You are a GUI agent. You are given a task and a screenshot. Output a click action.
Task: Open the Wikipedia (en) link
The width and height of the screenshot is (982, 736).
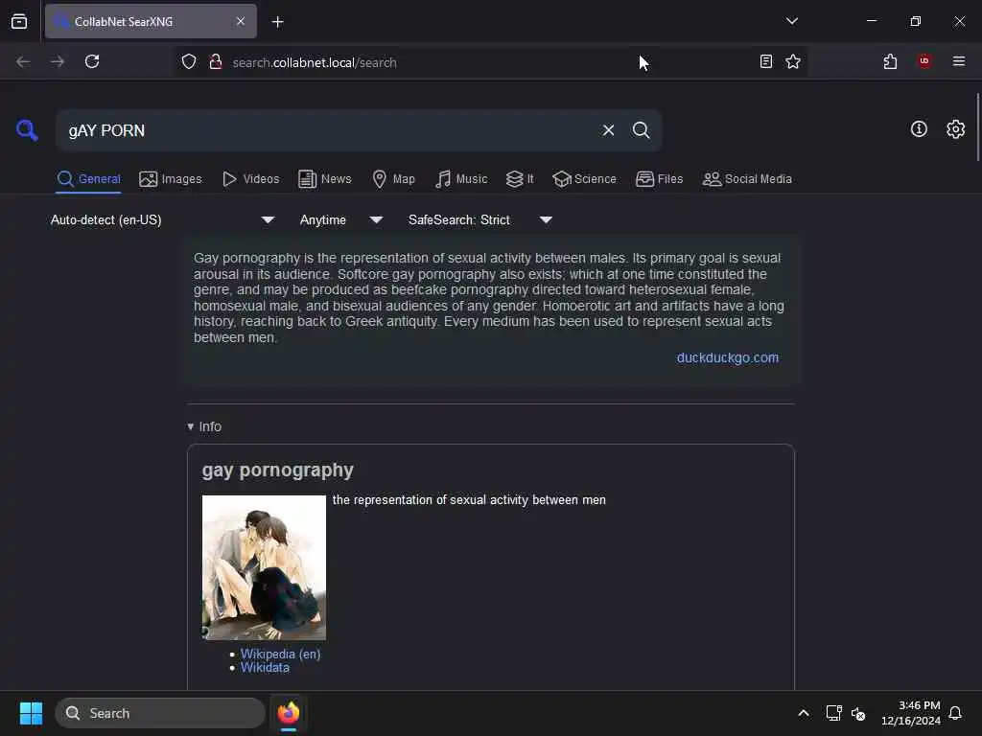pyautogui.click(x=280, y=654)
